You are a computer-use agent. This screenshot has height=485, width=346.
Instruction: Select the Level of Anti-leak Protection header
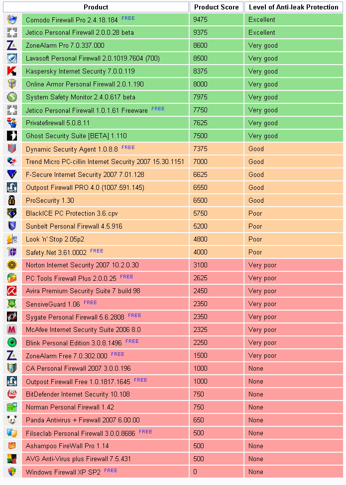[x=293, y=7]
